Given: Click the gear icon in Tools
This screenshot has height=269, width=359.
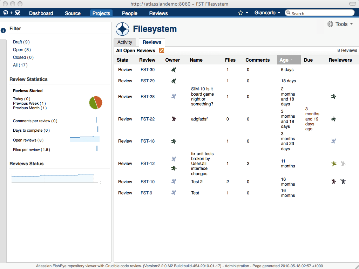Looking at the screenshot, I should click(x=330, y=24).
